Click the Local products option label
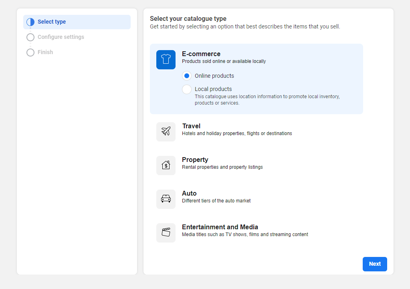The image size is (410, 289). (x=213, y=89)
